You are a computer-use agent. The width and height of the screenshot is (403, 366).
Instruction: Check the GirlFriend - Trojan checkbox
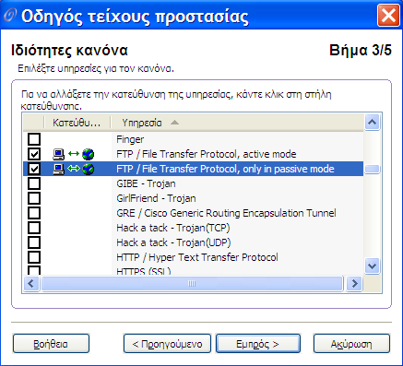tap(34, 198)
